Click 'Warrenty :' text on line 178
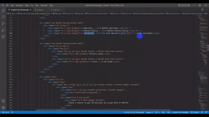 [x=89, y=28]
